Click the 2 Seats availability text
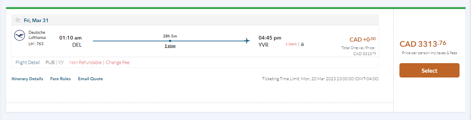Viewport: 471px width, 120px height. pos(291,44)
